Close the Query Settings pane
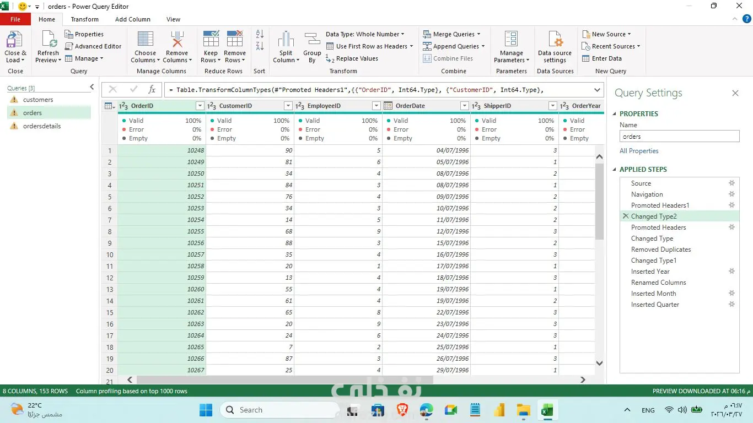 [735, 93]
